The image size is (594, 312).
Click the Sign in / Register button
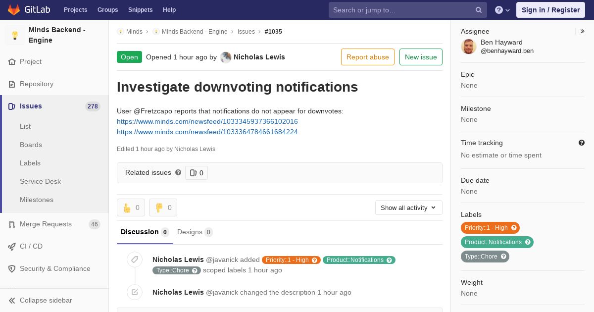click(550, 10)
